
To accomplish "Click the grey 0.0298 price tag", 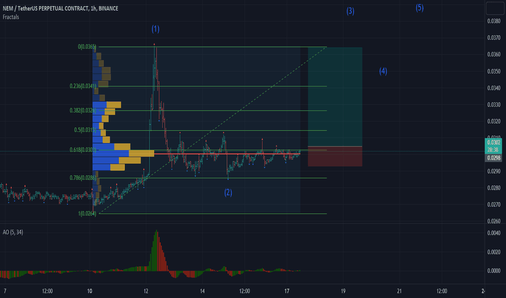I will 494,158.
